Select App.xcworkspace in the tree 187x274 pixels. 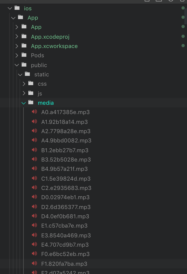pos(54,46)
